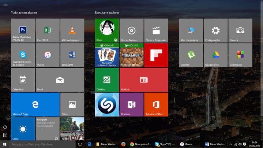Open the Google Drive tile

tap(216, 55)
